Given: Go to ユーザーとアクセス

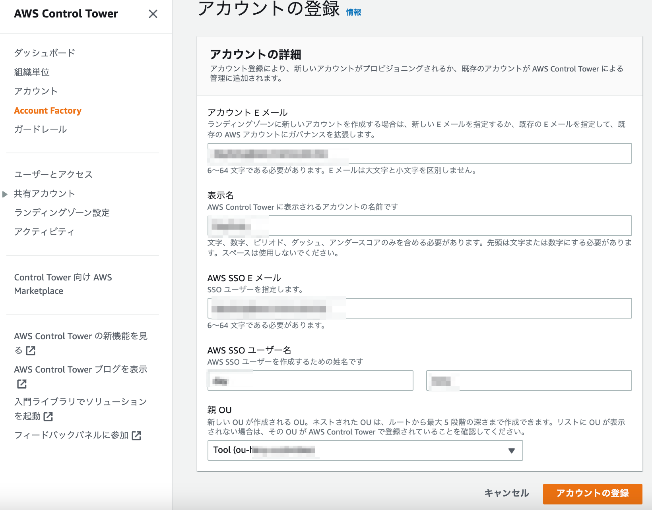Looking at the screenshot, I should pos(53,174).
